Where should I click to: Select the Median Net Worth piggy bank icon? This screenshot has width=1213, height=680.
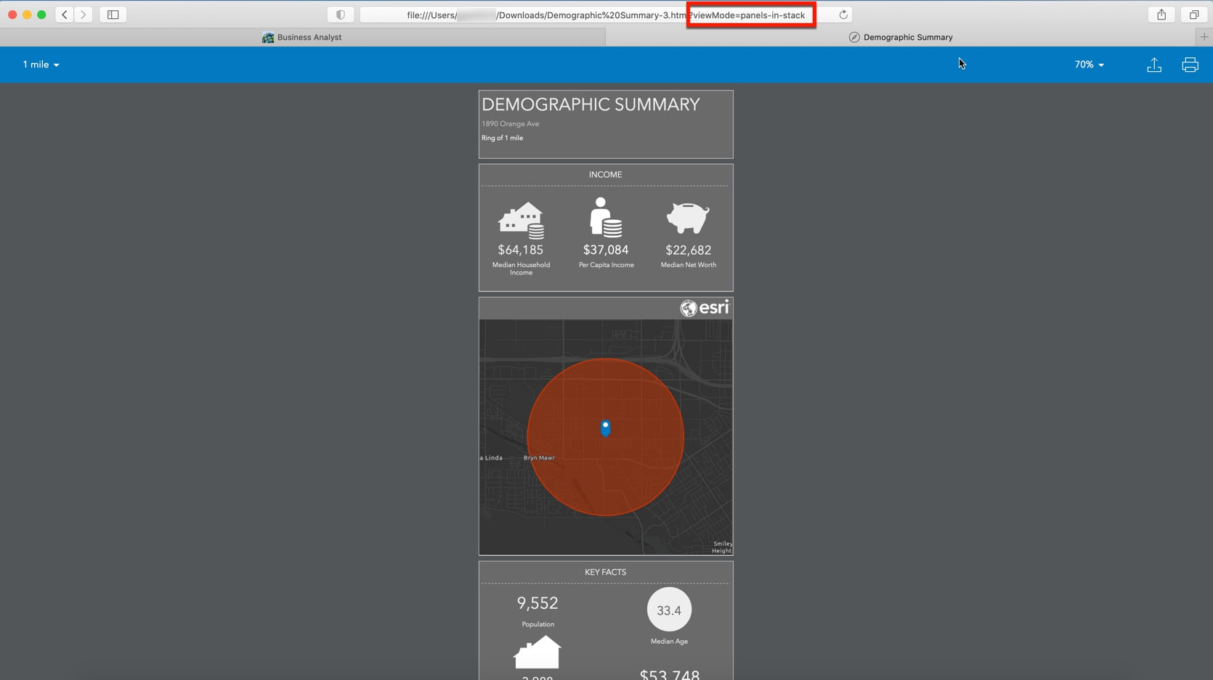pos(688,218)
